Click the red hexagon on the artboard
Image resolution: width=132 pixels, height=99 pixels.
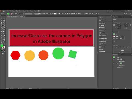pyautogui.click(x=15, y=55)
